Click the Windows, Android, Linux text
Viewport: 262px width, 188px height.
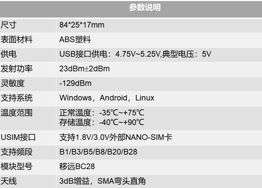[x=106, y=98]
